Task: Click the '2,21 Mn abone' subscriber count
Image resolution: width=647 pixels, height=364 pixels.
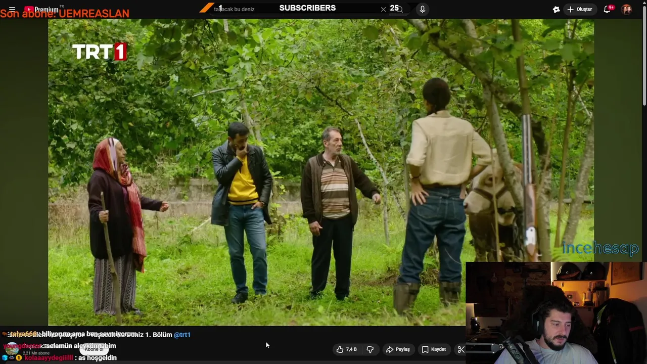Action: click(36, 353)
